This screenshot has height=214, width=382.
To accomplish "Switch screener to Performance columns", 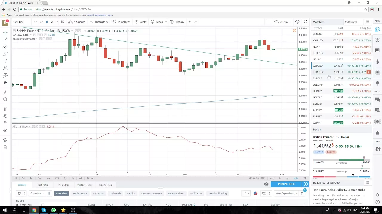I will [80, 193].
